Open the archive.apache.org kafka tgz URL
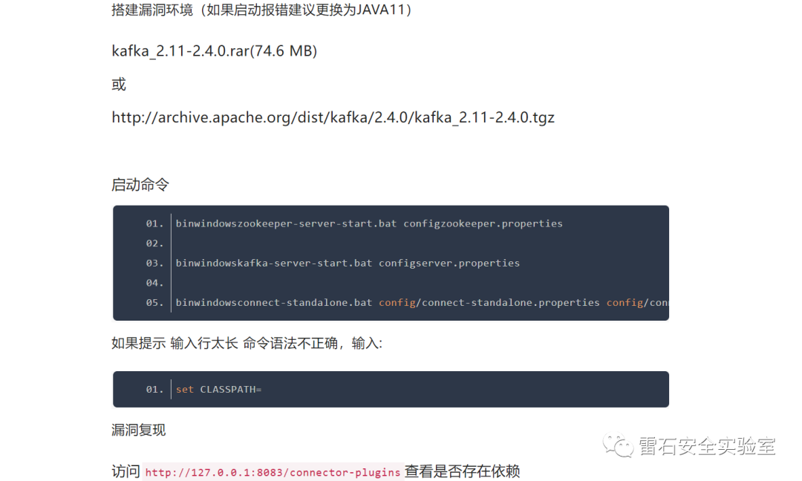This screenshot has height=481, width=802. 333,117
